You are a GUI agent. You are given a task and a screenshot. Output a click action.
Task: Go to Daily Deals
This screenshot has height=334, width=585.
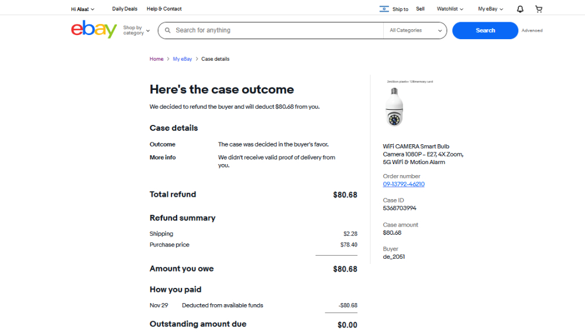click(125, 9)
